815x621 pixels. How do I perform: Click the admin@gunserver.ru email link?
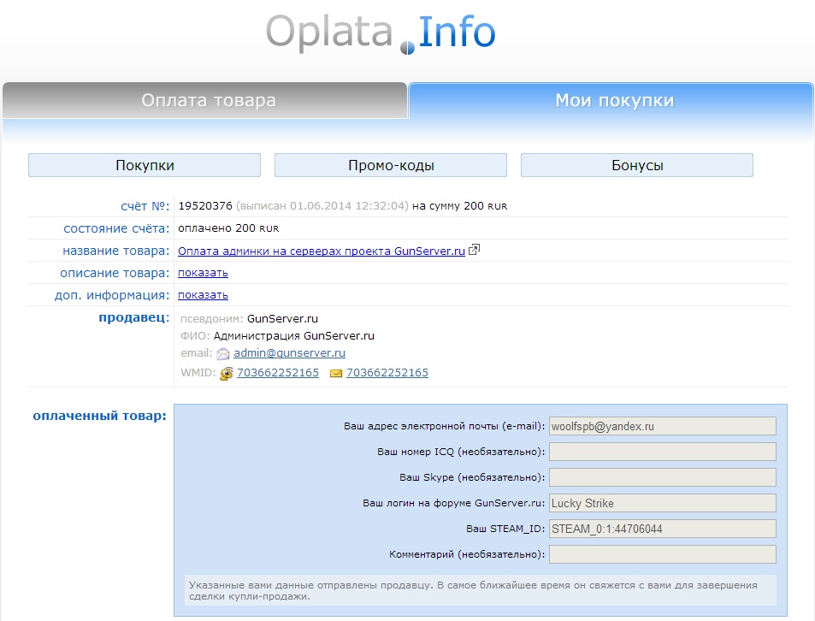[289, 353]
